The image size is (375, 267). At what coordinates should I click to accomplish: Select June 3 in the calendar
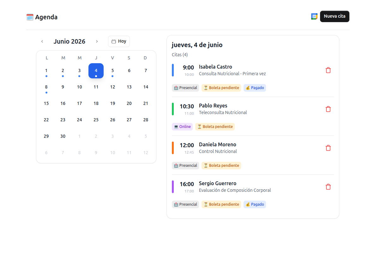click(x=79, y=71)
